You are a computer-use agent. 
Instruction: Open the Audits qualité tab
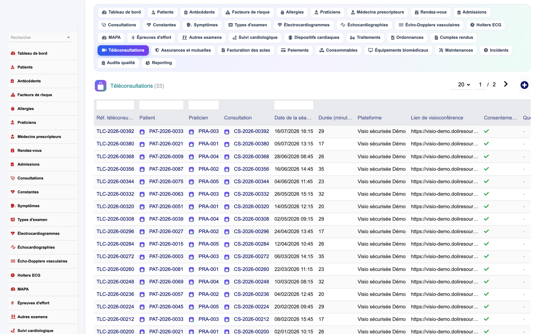pyautogui.click(x=118, y=63)
